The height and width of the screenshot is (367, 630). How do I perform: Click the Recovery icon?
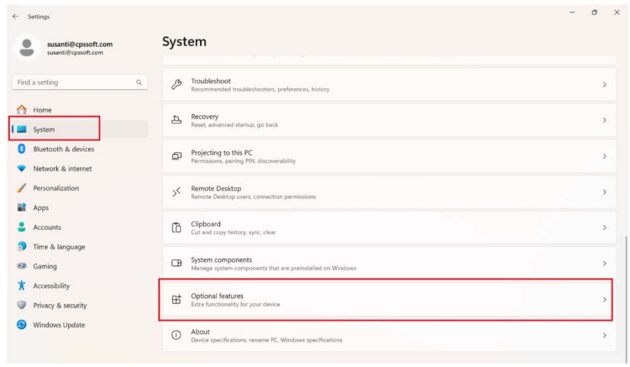(x=177, y=120)
